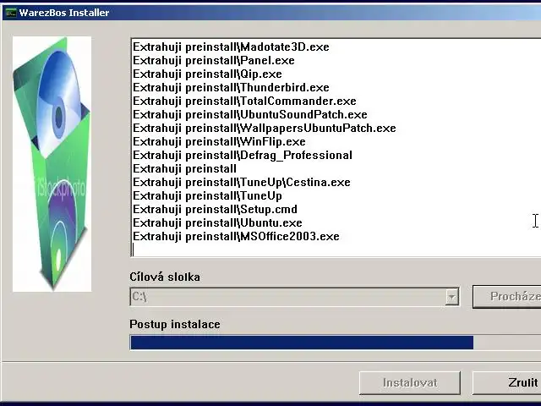The height and width of the screenshot is (406, 541).
Task: Select log line preinstall\Defrag_Professional
Action: click(243, 156)
